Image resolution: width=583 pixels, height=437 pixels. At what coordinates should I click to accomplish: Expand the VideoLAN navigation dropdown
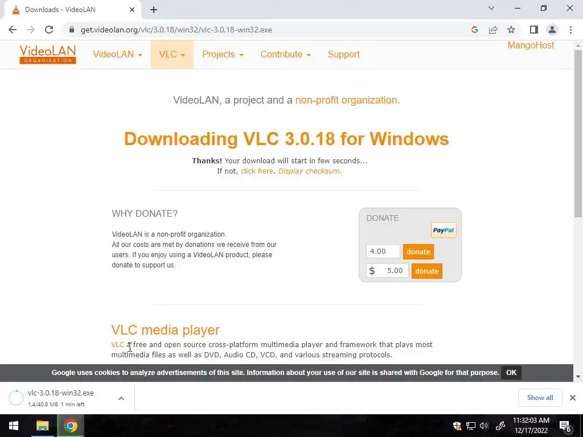click(x=117, y=54)
